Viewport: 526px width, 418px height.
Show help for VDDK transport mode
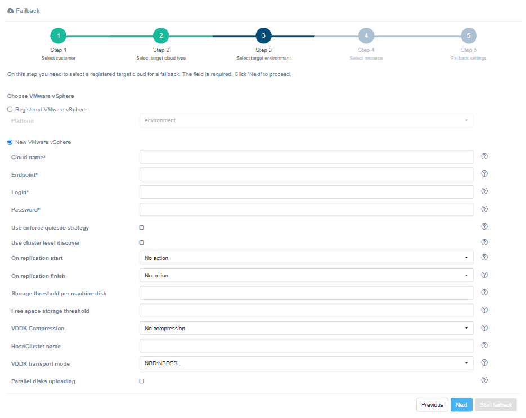(484, 363)
